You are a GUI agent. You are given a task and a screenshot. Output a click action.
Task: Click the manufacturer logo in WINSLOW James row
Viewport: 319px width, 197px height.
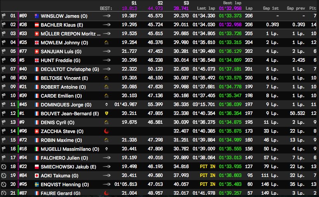[106, 16]
